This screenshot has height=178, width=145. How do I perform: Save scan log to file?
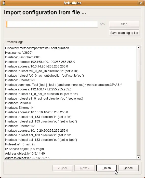(124, 33)
